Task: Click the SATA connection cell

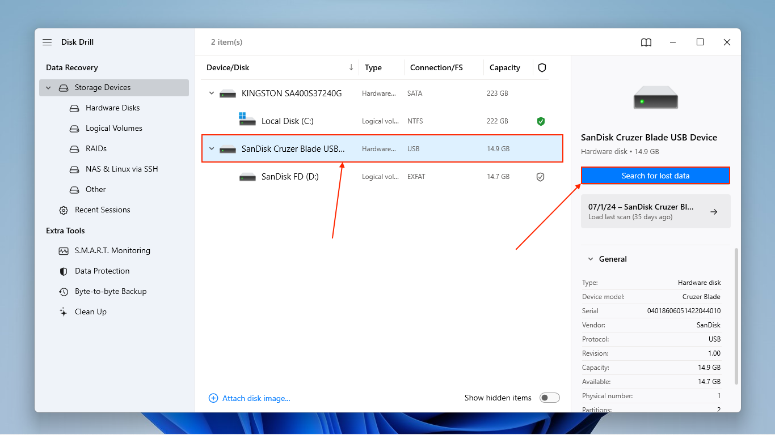Action: (415, 93)
